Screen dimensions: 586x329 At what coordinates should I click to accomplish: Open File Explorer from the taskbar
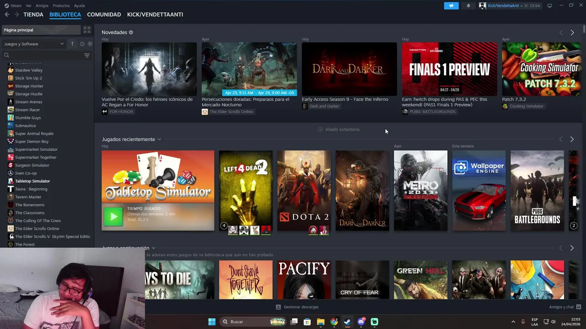[320, 322]
